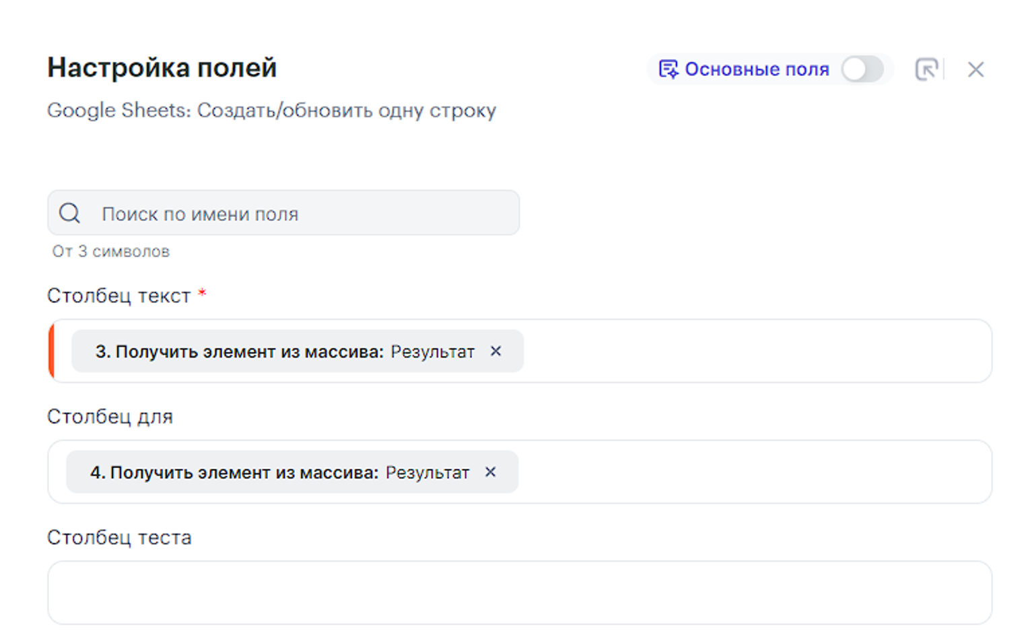Remove the step 4 Результат chip

tap(490, 472)
